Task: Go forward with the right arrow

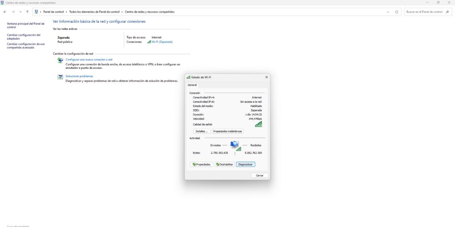Action: [13, 12]
